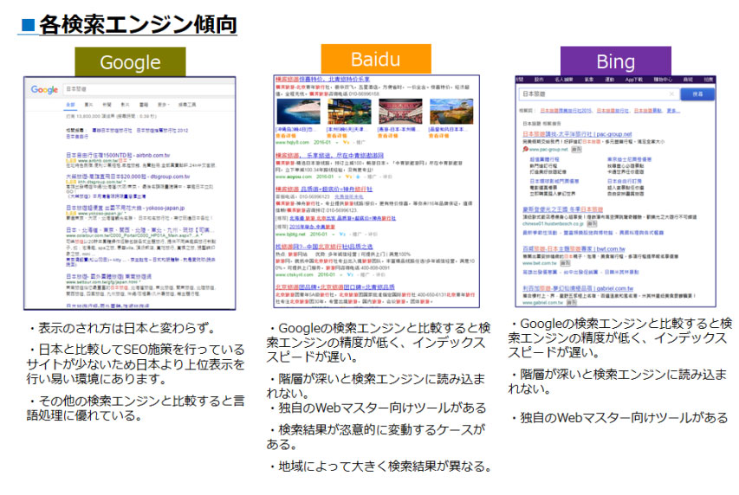Open the App下載 item in Bing's top bar

[634, 80]
